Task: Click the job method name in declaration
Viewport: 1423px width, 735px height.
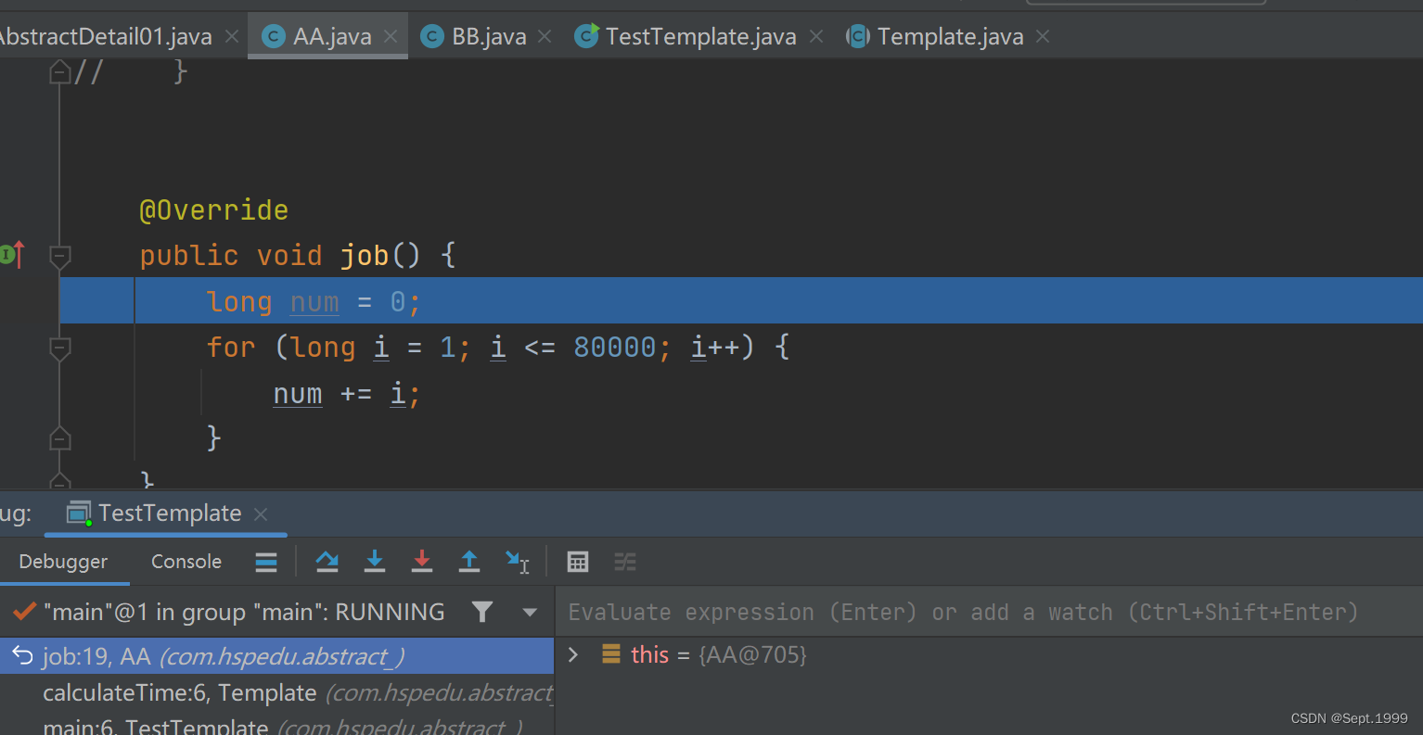Action: (364, 256)
